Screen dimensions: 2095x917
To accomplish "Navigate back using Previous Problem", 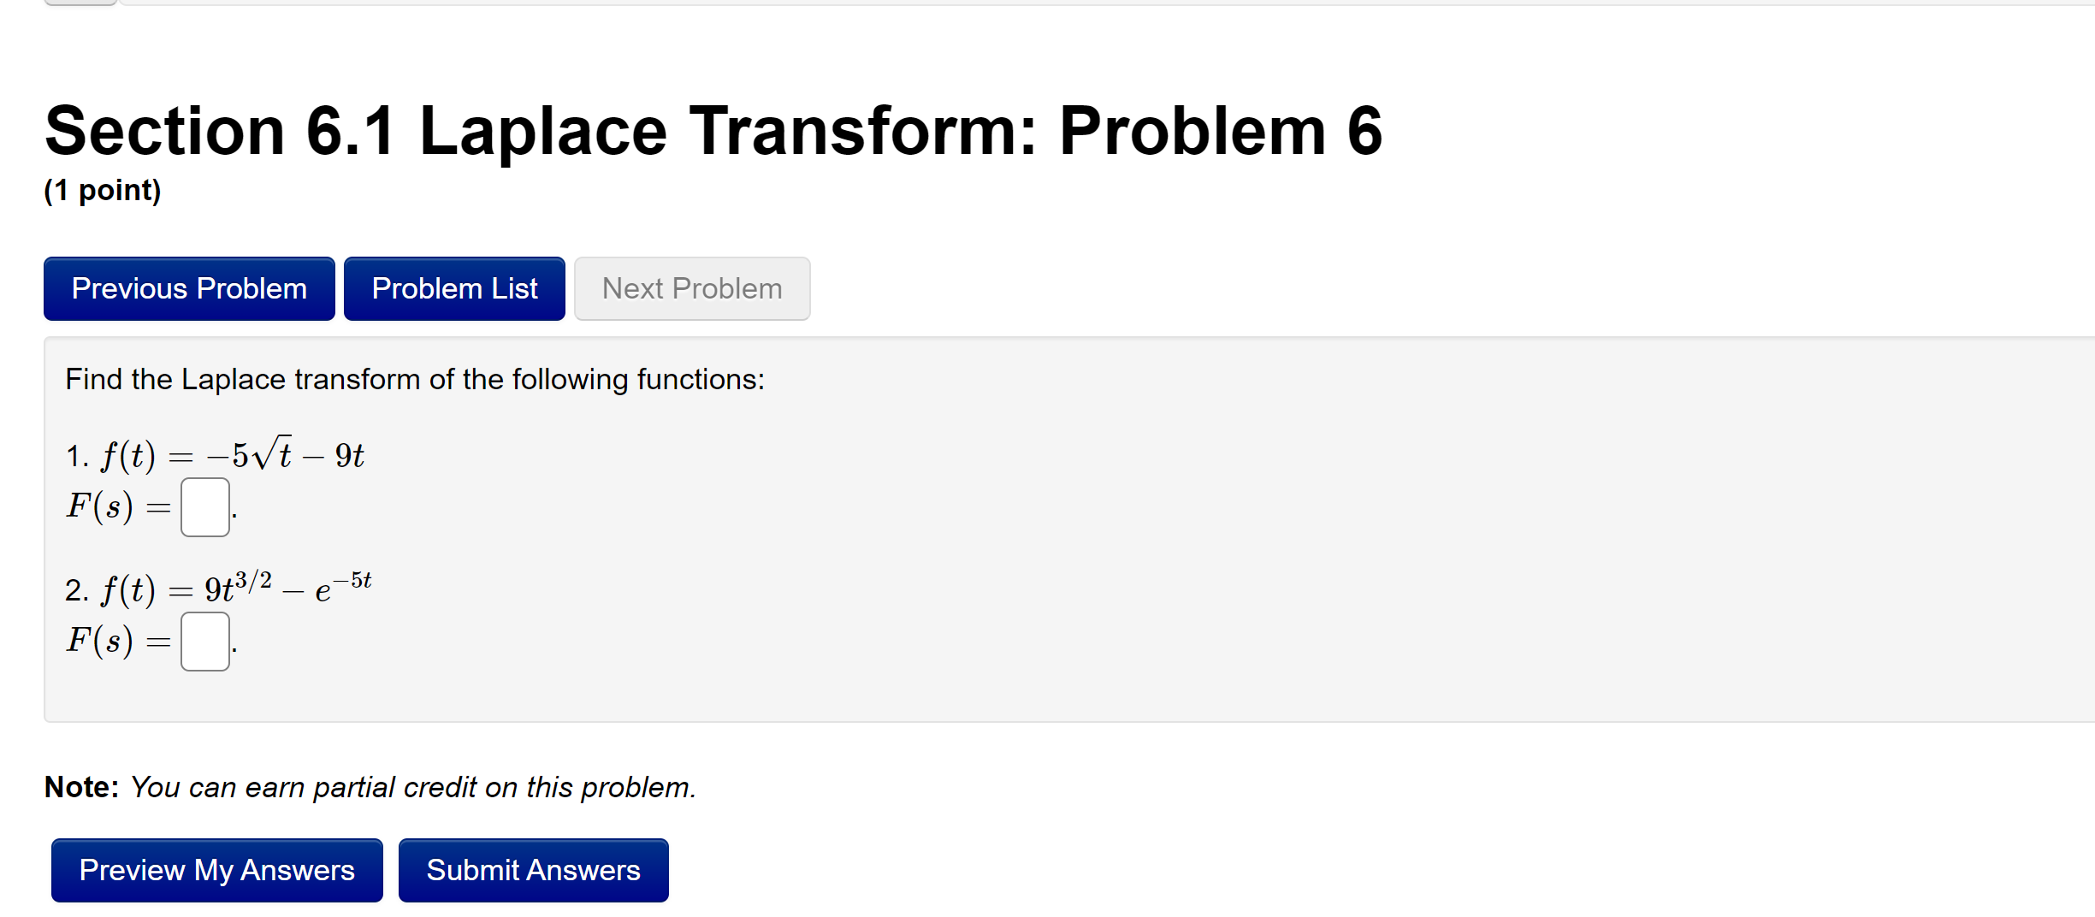I will (x=188, y=288).
